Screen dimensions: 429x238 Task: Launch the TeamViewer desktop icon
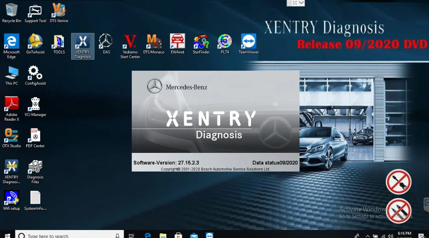[x=248, y=44]
